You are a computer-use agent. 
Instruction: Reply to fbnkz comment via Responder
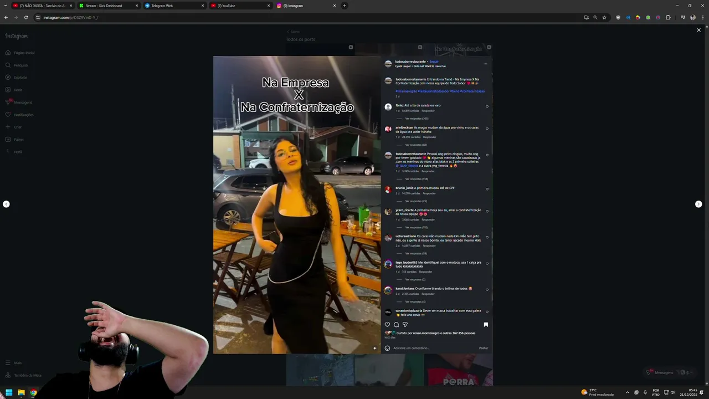point(428,111)
